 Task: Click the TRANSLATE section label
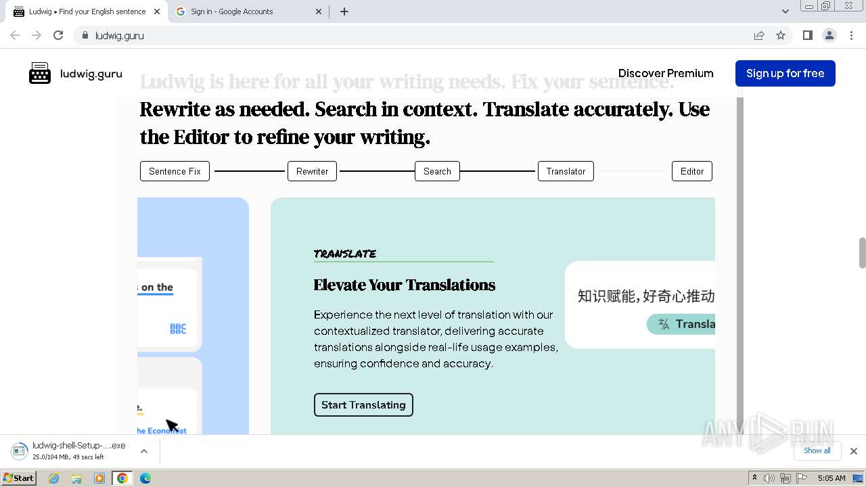[345, 254]
